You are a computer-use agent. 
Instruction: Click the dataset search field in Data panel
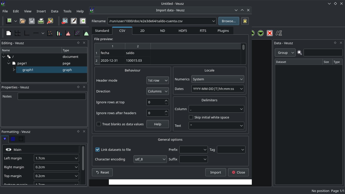pos(323,53)
